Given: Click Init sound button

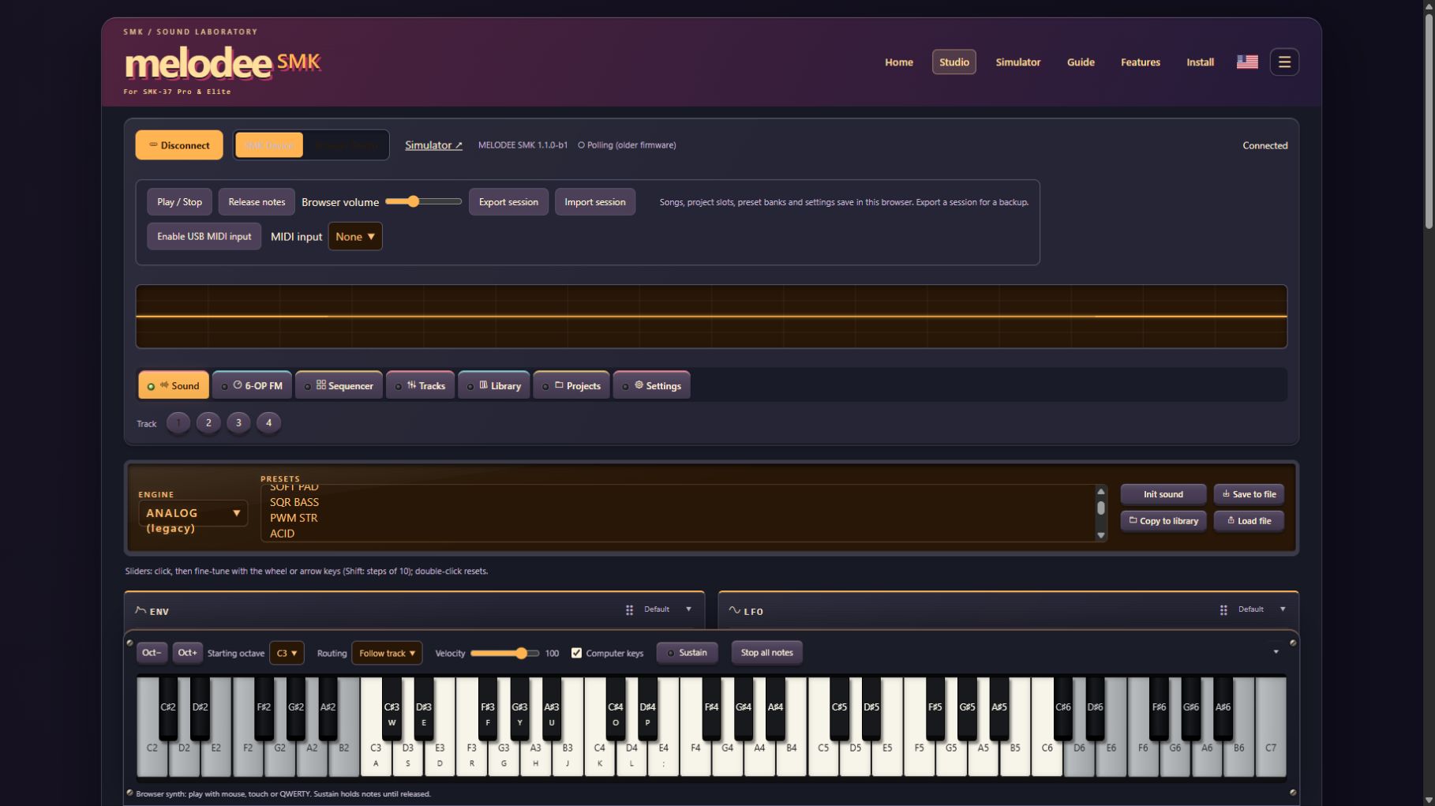Looking at the screenshot, I should (1163, 494).
